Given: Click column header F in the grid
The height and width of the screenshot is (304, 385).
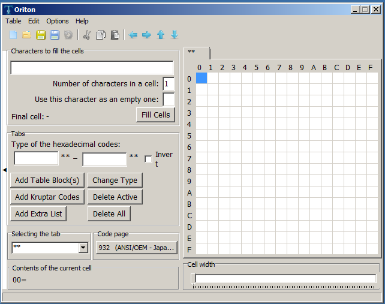Looking at the screenshot, I should tap(370, 68).
